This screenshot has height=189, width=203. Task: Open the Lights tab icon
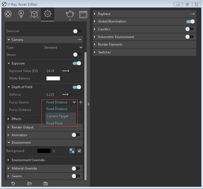pos(21,14)
